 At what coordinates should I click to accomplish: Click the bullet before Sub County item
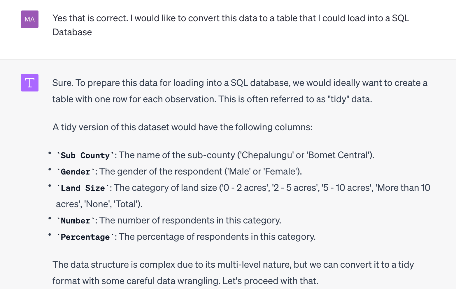[x=50, y=153]
